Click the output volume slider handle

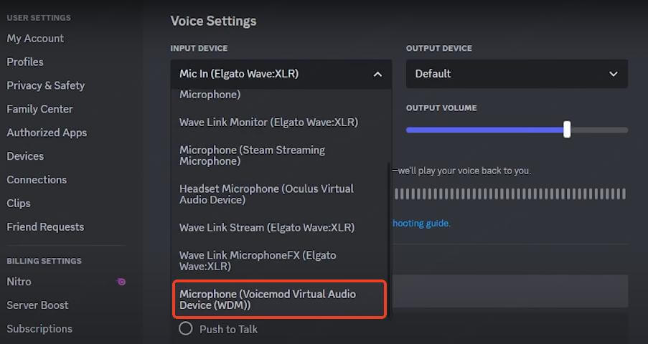[568, 130]
